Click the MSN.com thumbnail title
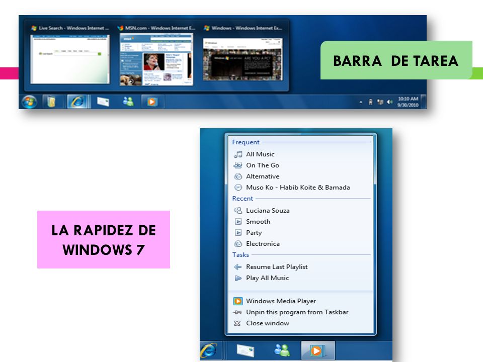Screen dimensions: 483x362 pyautogui.click(x=160, y=28)
